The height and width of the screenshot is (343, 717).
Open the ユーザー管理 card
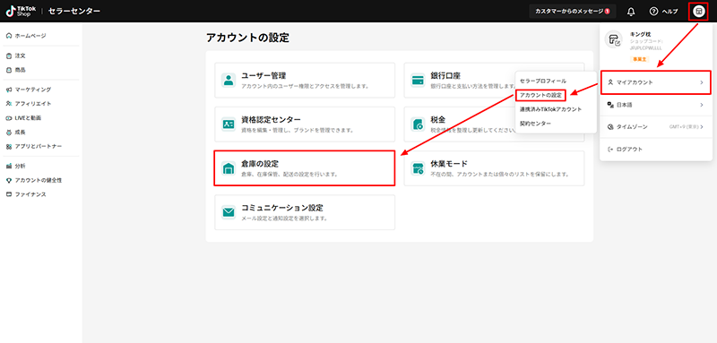(x=305, y=80)
